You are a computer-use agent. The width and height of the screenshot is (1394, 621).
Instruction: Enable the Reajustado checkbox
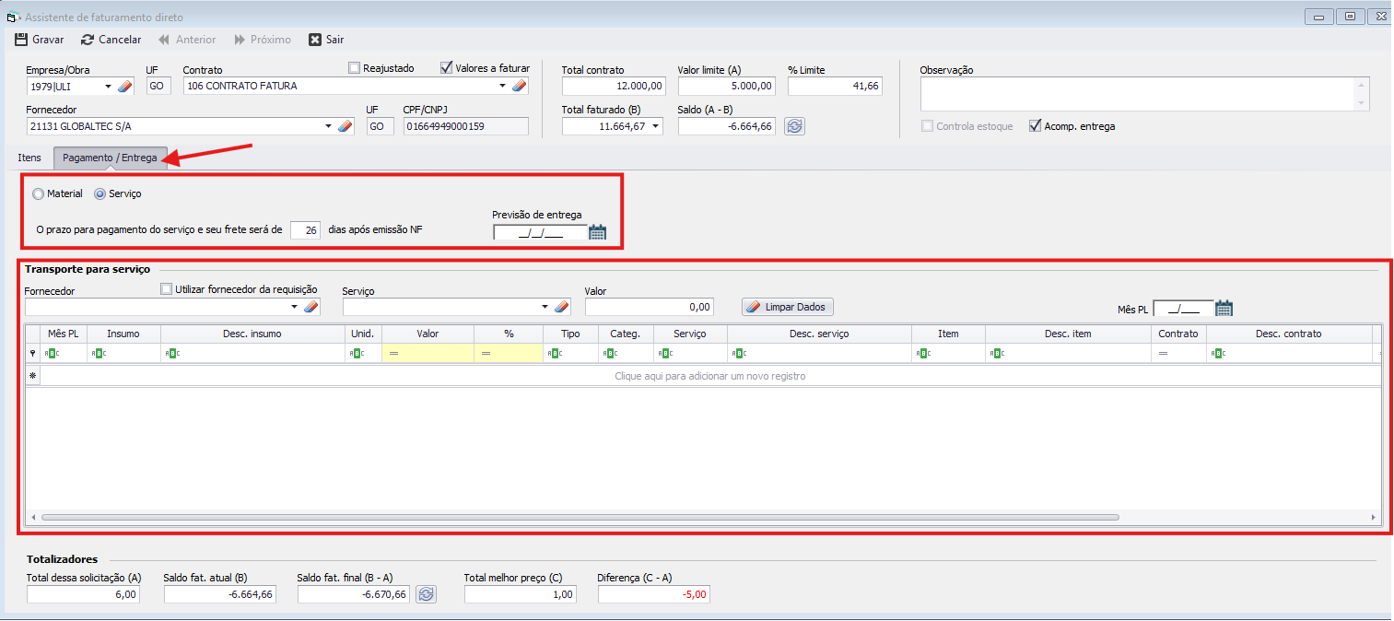pyautogui.click(x=355, y=68)
